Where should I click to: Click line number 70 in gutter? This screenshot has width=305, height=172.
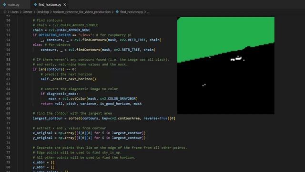(x=8, y=118)
